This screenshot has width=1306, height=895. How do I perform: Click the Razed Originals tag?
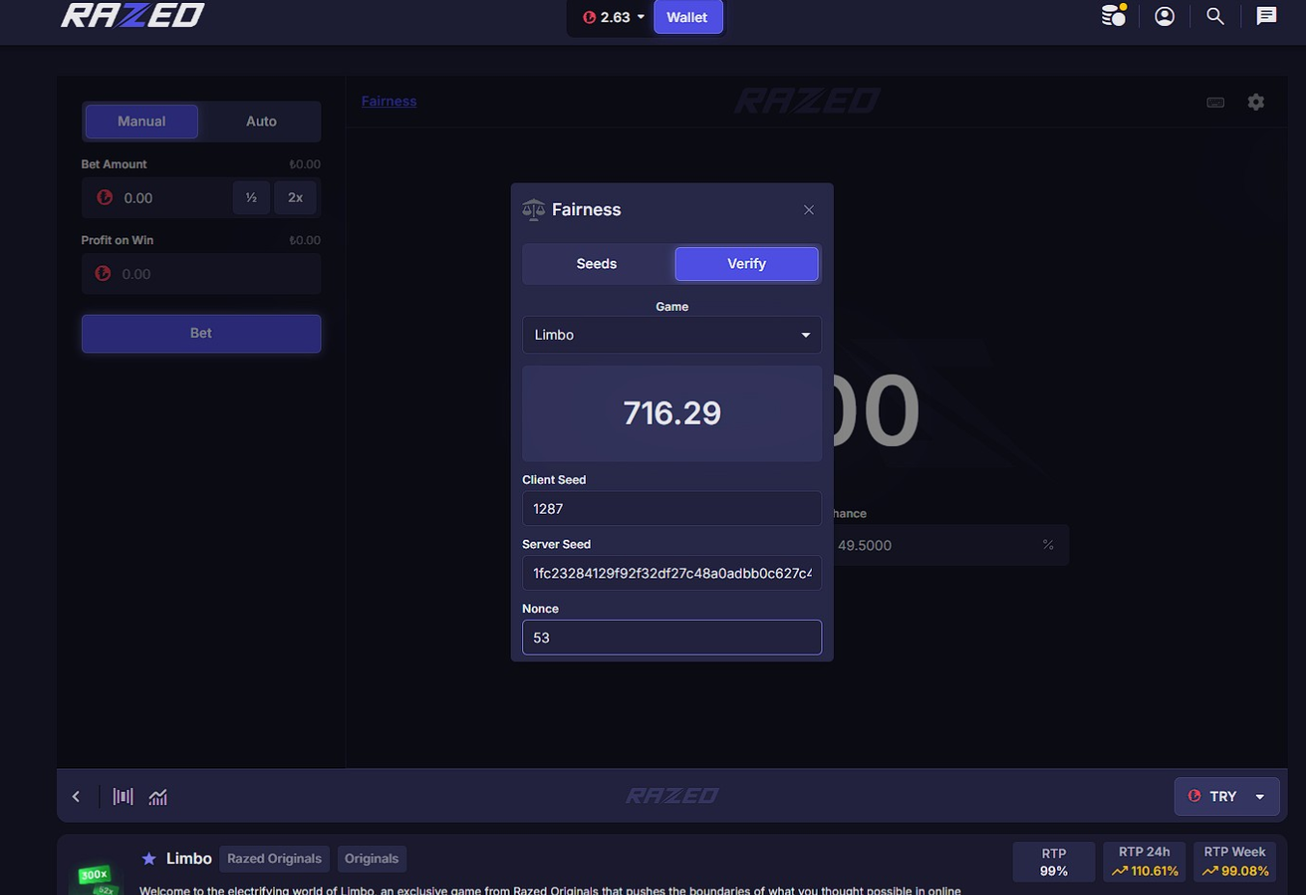(274, 858)
